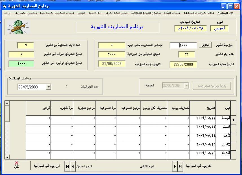This screenshot has width=242, height=175.
Task: Click the مرتين شهريا column header
Action: 84,108
